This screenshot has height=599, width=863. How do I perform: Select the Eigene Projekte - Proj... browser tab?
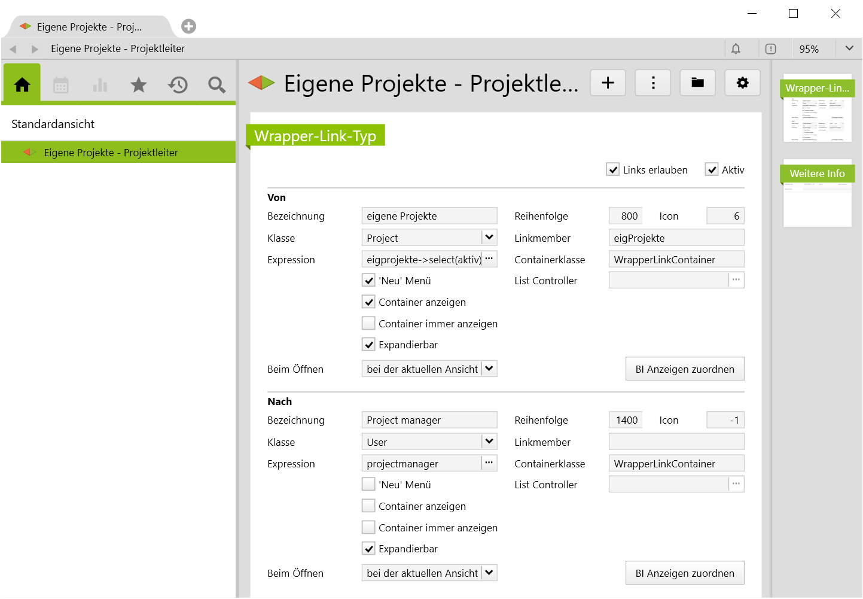[89, 27]
